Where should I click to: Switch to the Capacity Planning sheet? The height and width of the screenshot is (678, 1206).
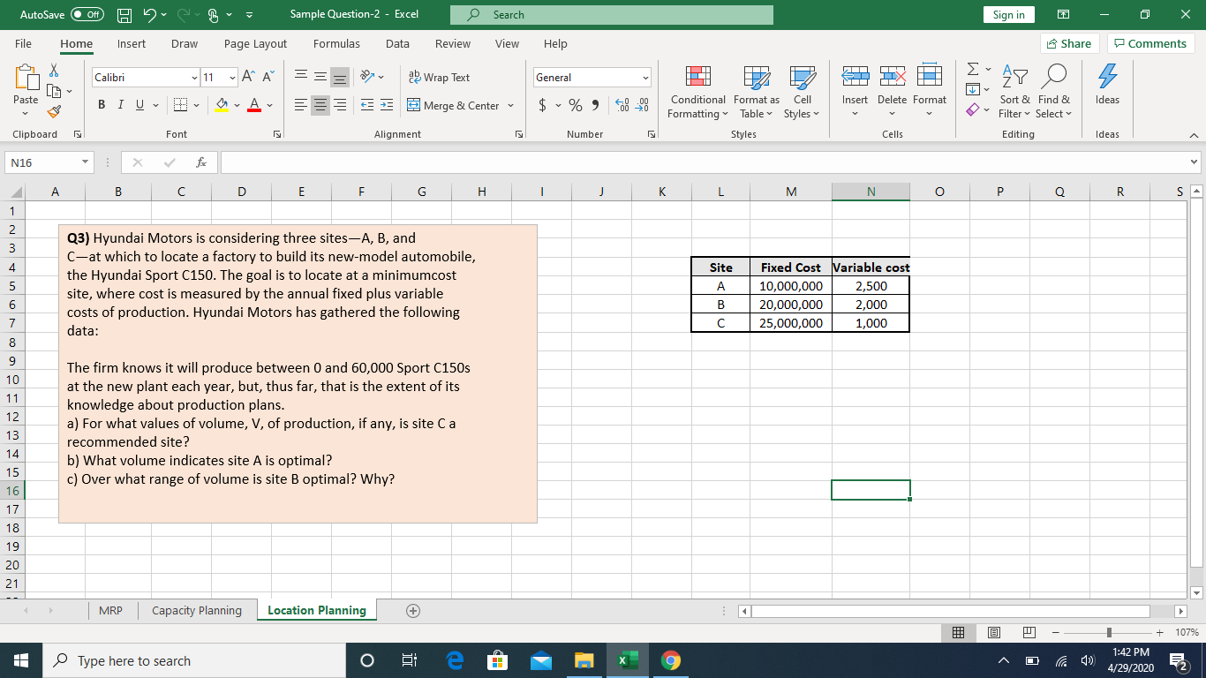click(x=195, y=610)
